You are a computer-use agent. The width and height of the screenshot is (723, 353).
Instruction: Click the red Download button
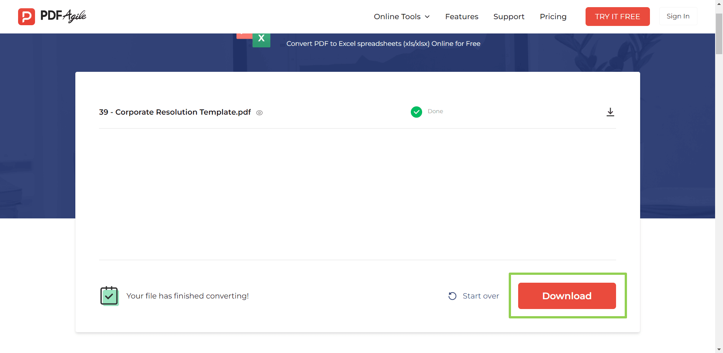(x=567, y=296)
